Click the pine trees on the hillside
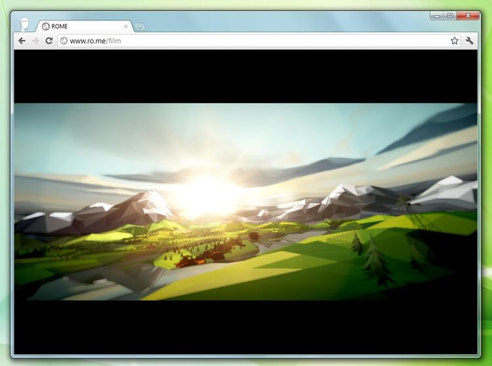Viewport: 492px width, 366px height. pyautogui.click(x=374, y=259)
